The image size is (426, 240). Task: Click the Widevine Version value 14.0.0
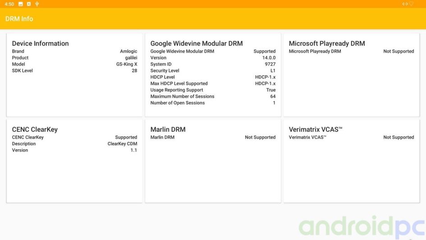pos(269,58)
